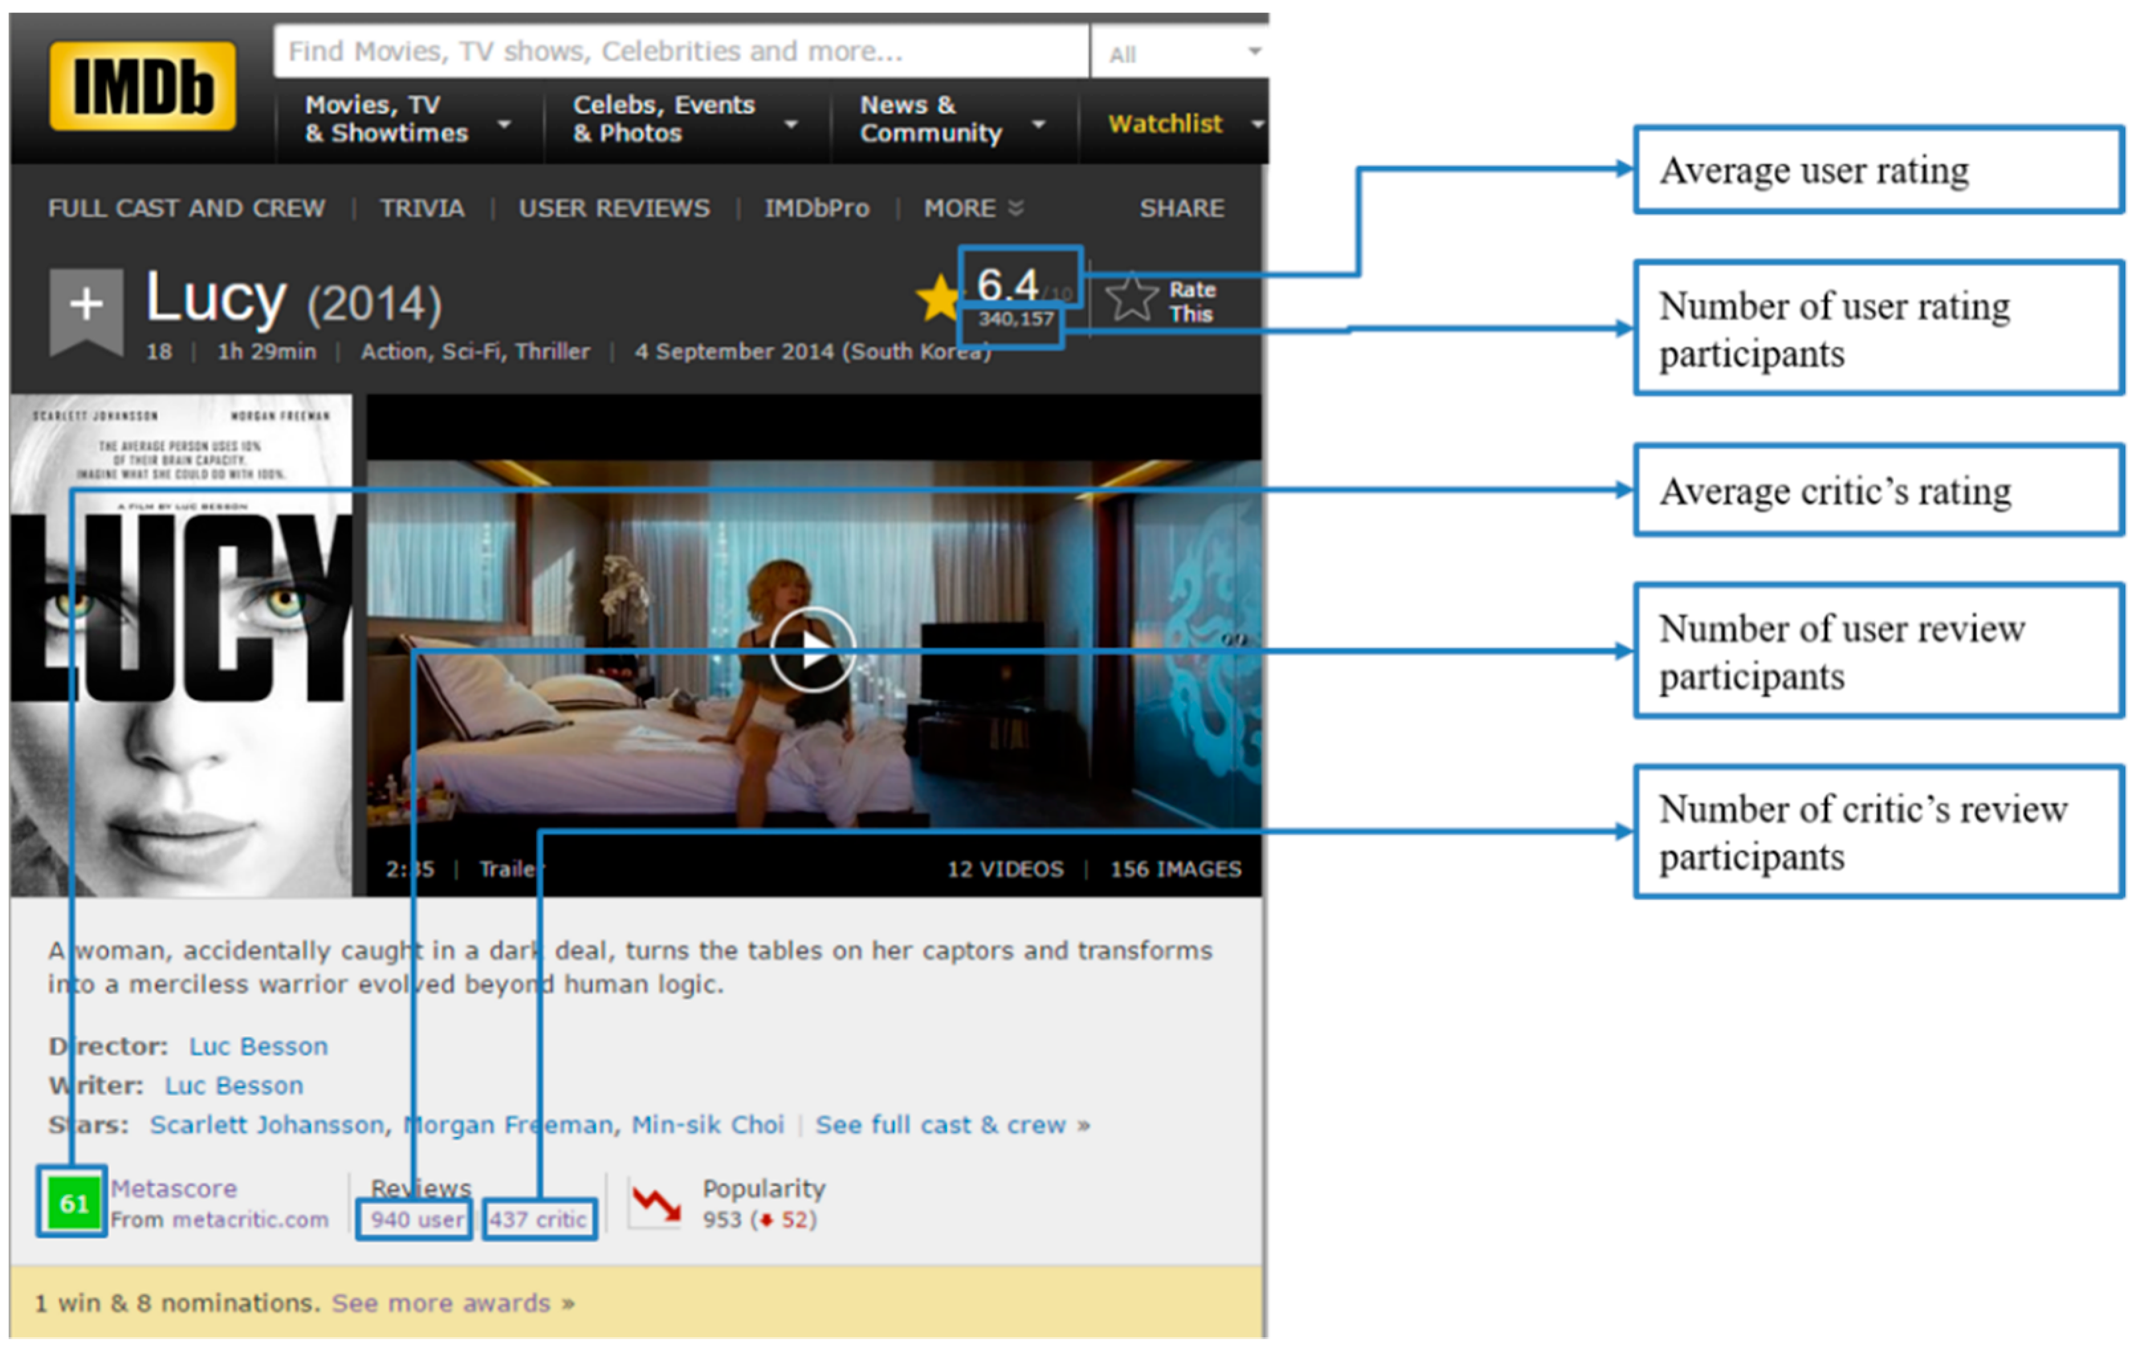
Task: Open the 437 critic reviews
Action: point(538,1220)
